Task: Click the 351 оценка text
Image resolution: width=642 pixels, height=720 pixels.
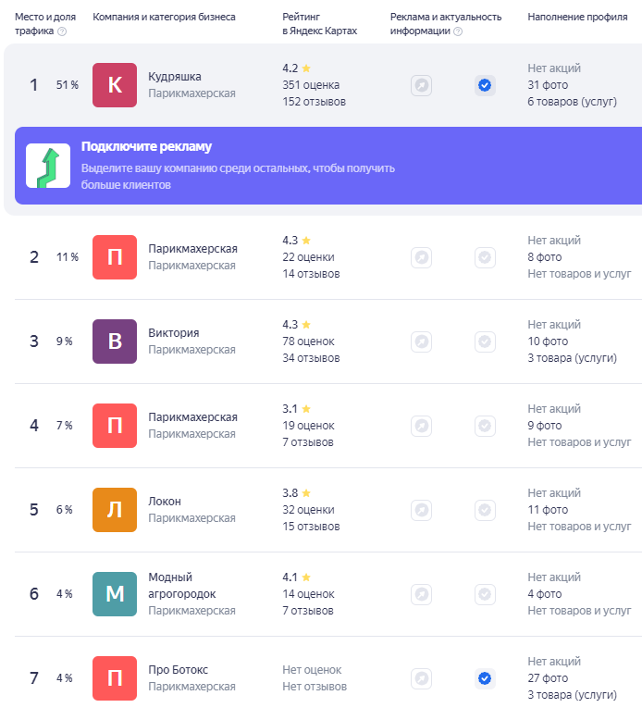Action: pyautogui.click(x=311, y=85)
